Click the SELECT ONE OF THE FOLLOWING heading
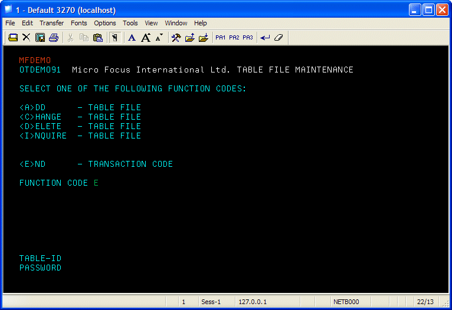This screenshot has width=452, height=310. 133,88
